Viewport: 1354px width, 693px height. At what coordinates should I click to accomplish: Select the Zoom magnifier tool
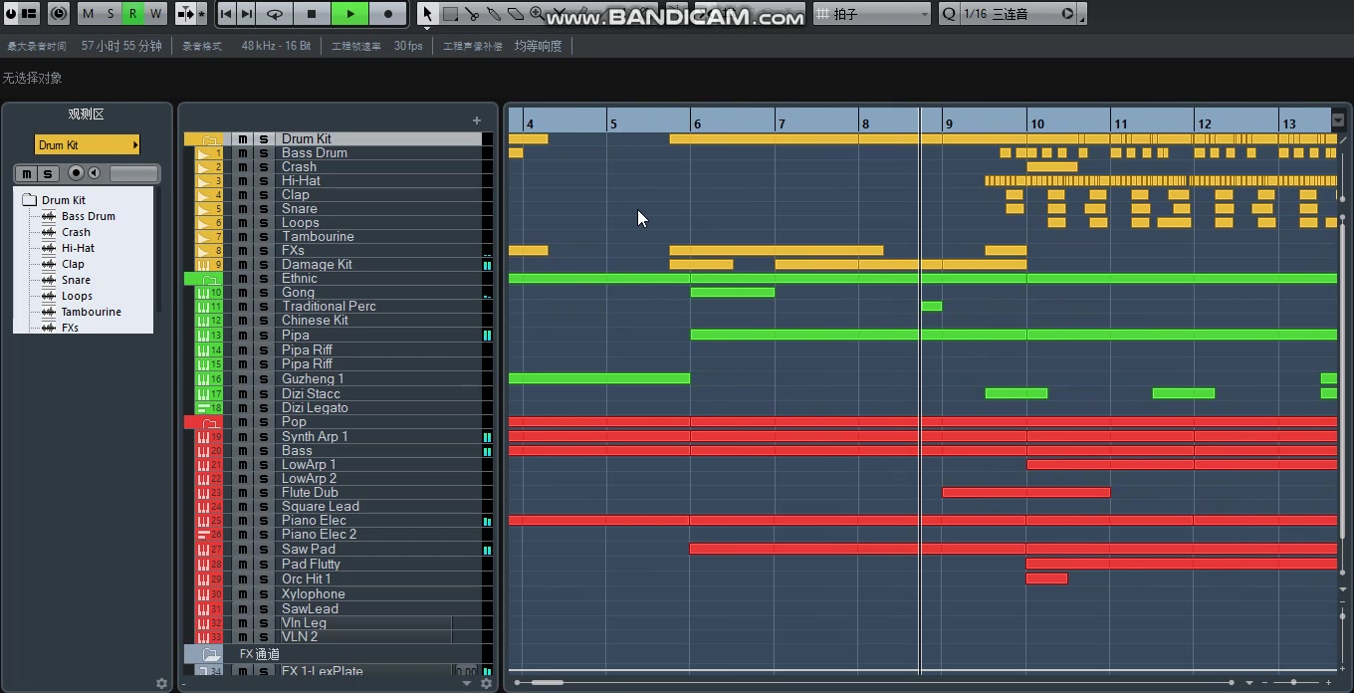[x=537, y=14]
